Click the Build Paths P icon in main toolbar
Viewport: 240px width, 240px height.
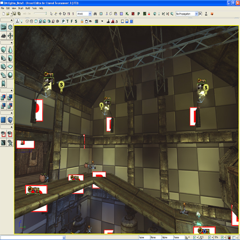139,14
